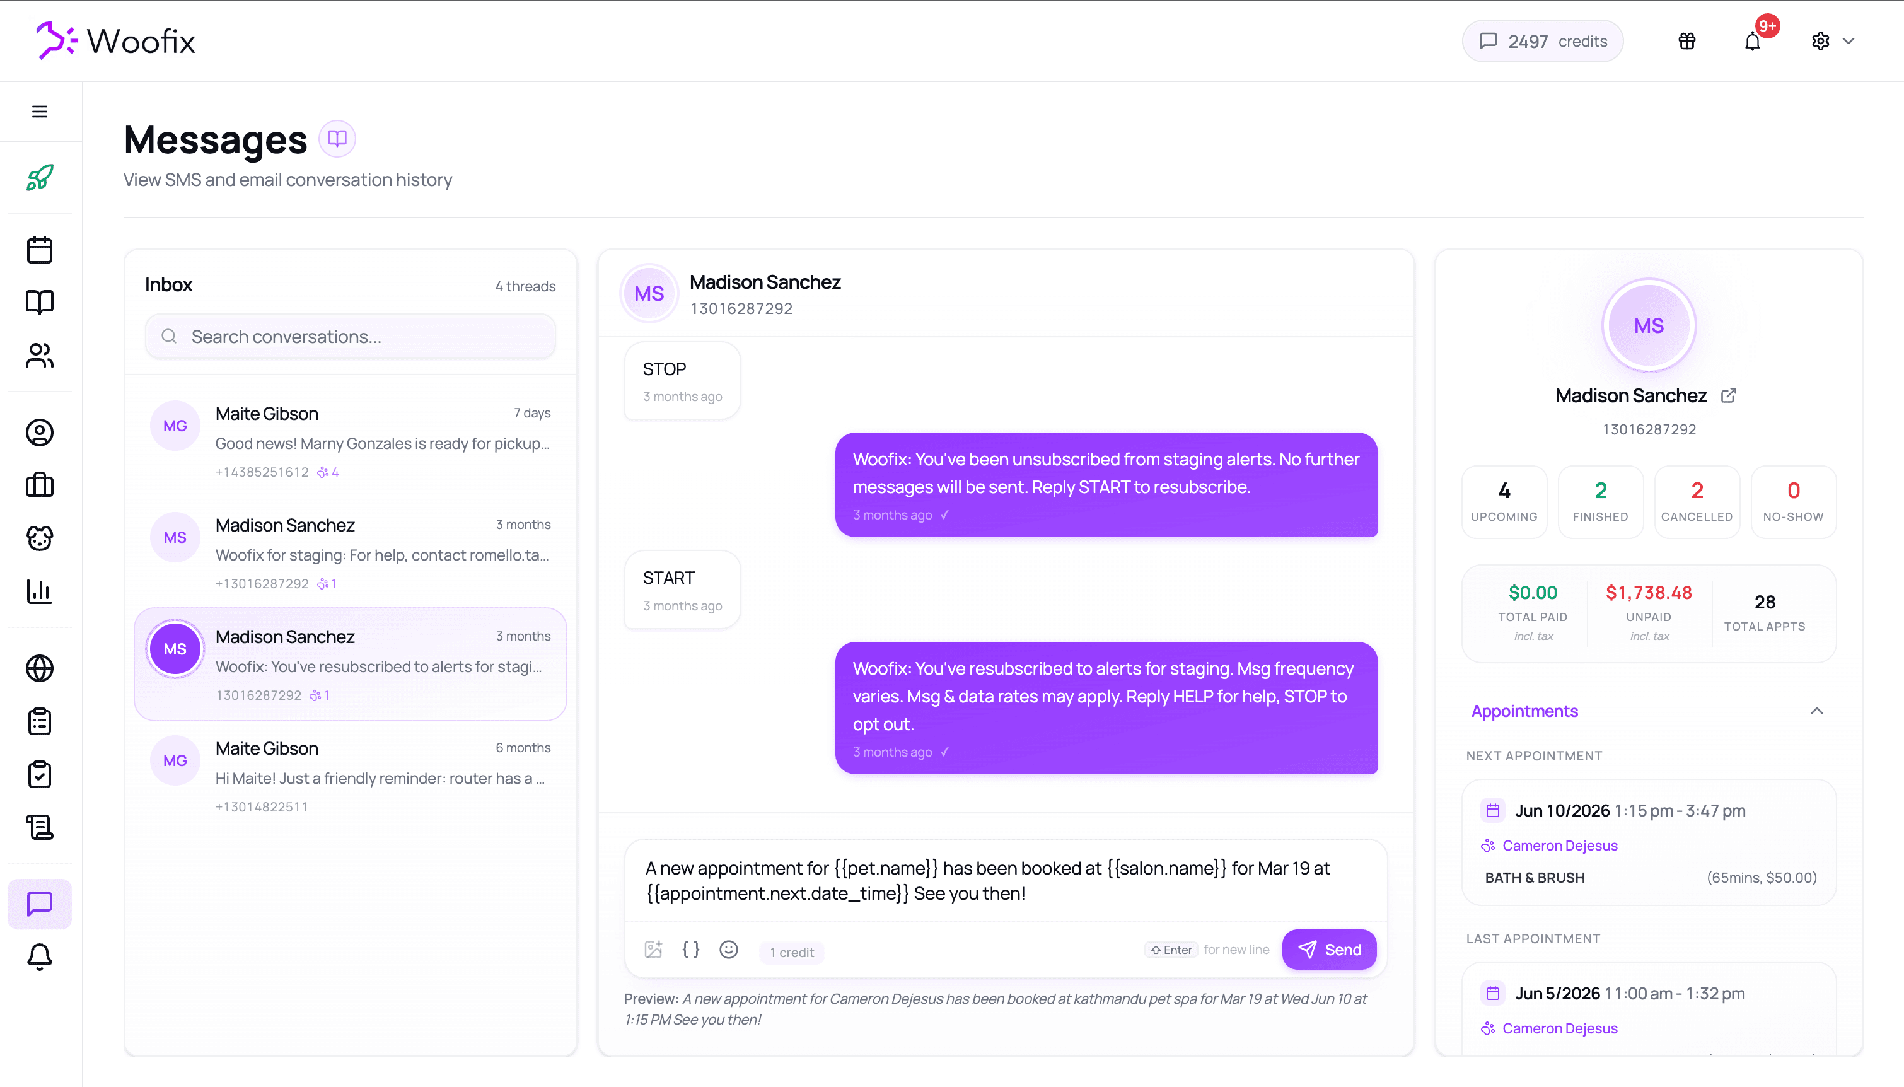Click the settings gear icon in header
1904x1087 pixels.
point(1820,41)
